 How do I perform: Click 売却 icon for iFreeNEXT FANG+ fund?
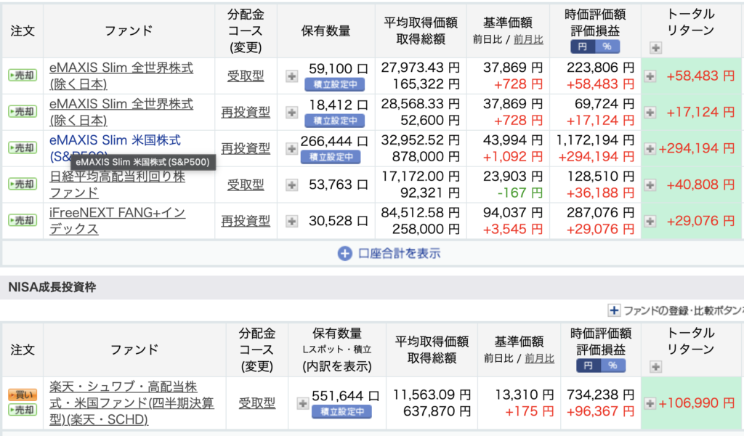pos(23,221)
